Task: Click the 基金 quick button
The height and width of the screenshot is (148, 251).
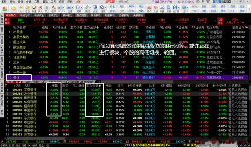Action: 223,11
